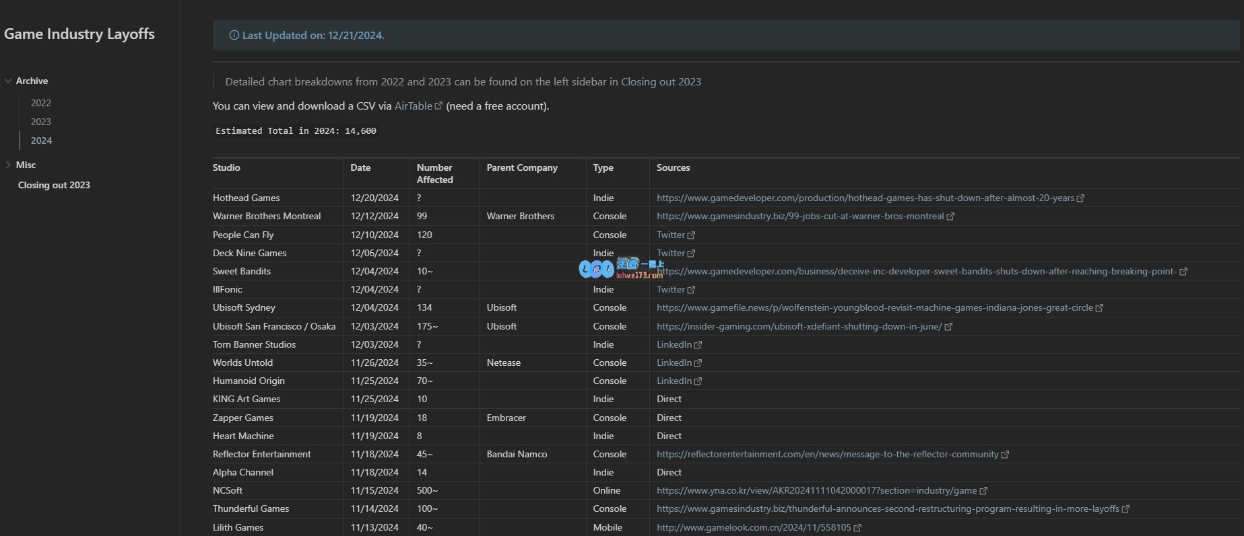Screen dimensions: 1244x536
Task: Open Twitter source for IllFonic
Action: pyautogui.click(x=671, y=289)
